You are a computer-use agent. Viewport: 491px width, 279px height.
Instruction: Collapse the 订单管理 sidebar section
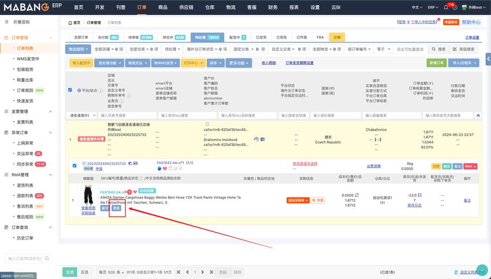(50, 38)
